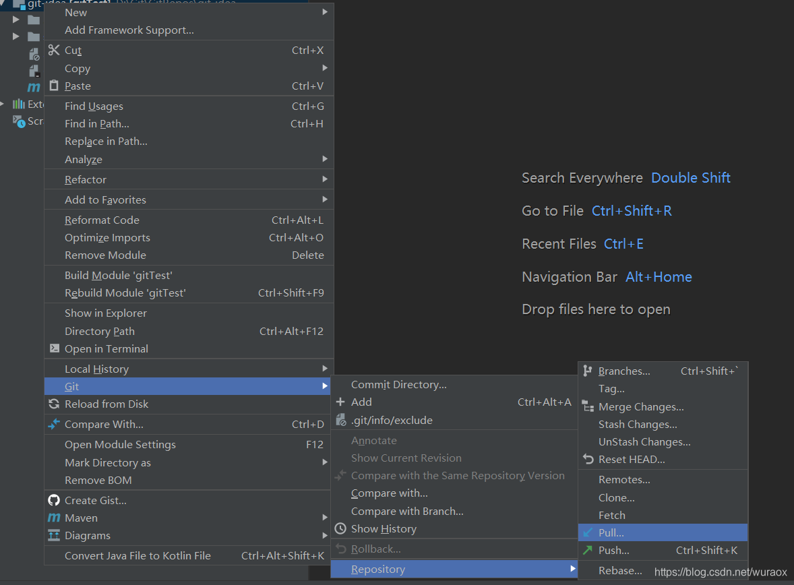Click the plus icon beside Add
This screenshot has width=794, height=585.
coord(340,402)
